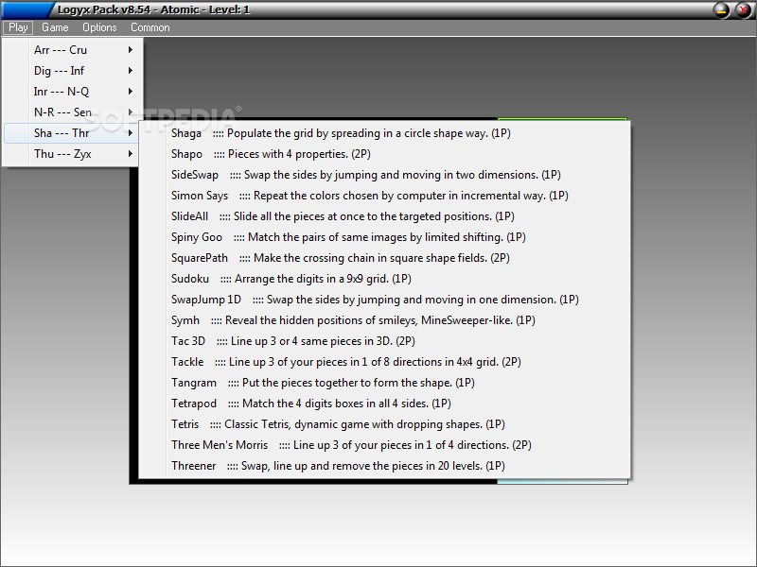This screenshot has height=567, width=757.
Task: Pick the SwapJump 1D game
Action: point(384,299)
